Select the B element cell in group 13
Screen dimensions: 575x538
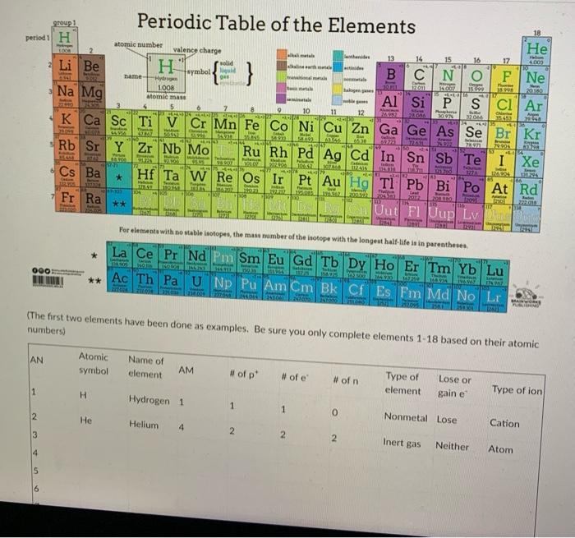coord(390,77)
